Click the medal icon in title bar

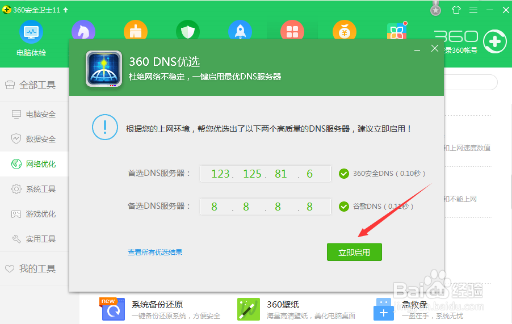pyautogui.click(x=435, y=9)
